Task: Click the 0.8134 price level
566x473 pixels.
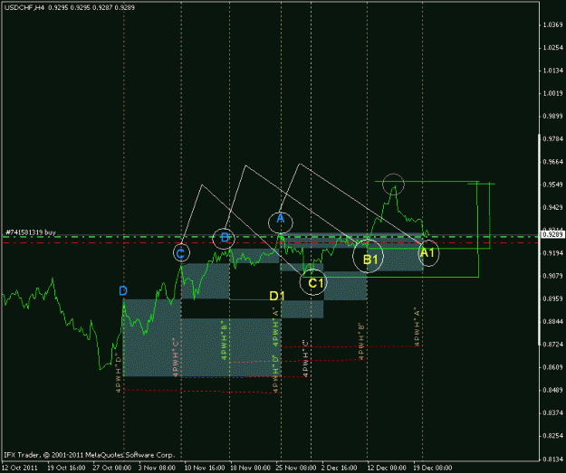Action: tap(552, 459)
